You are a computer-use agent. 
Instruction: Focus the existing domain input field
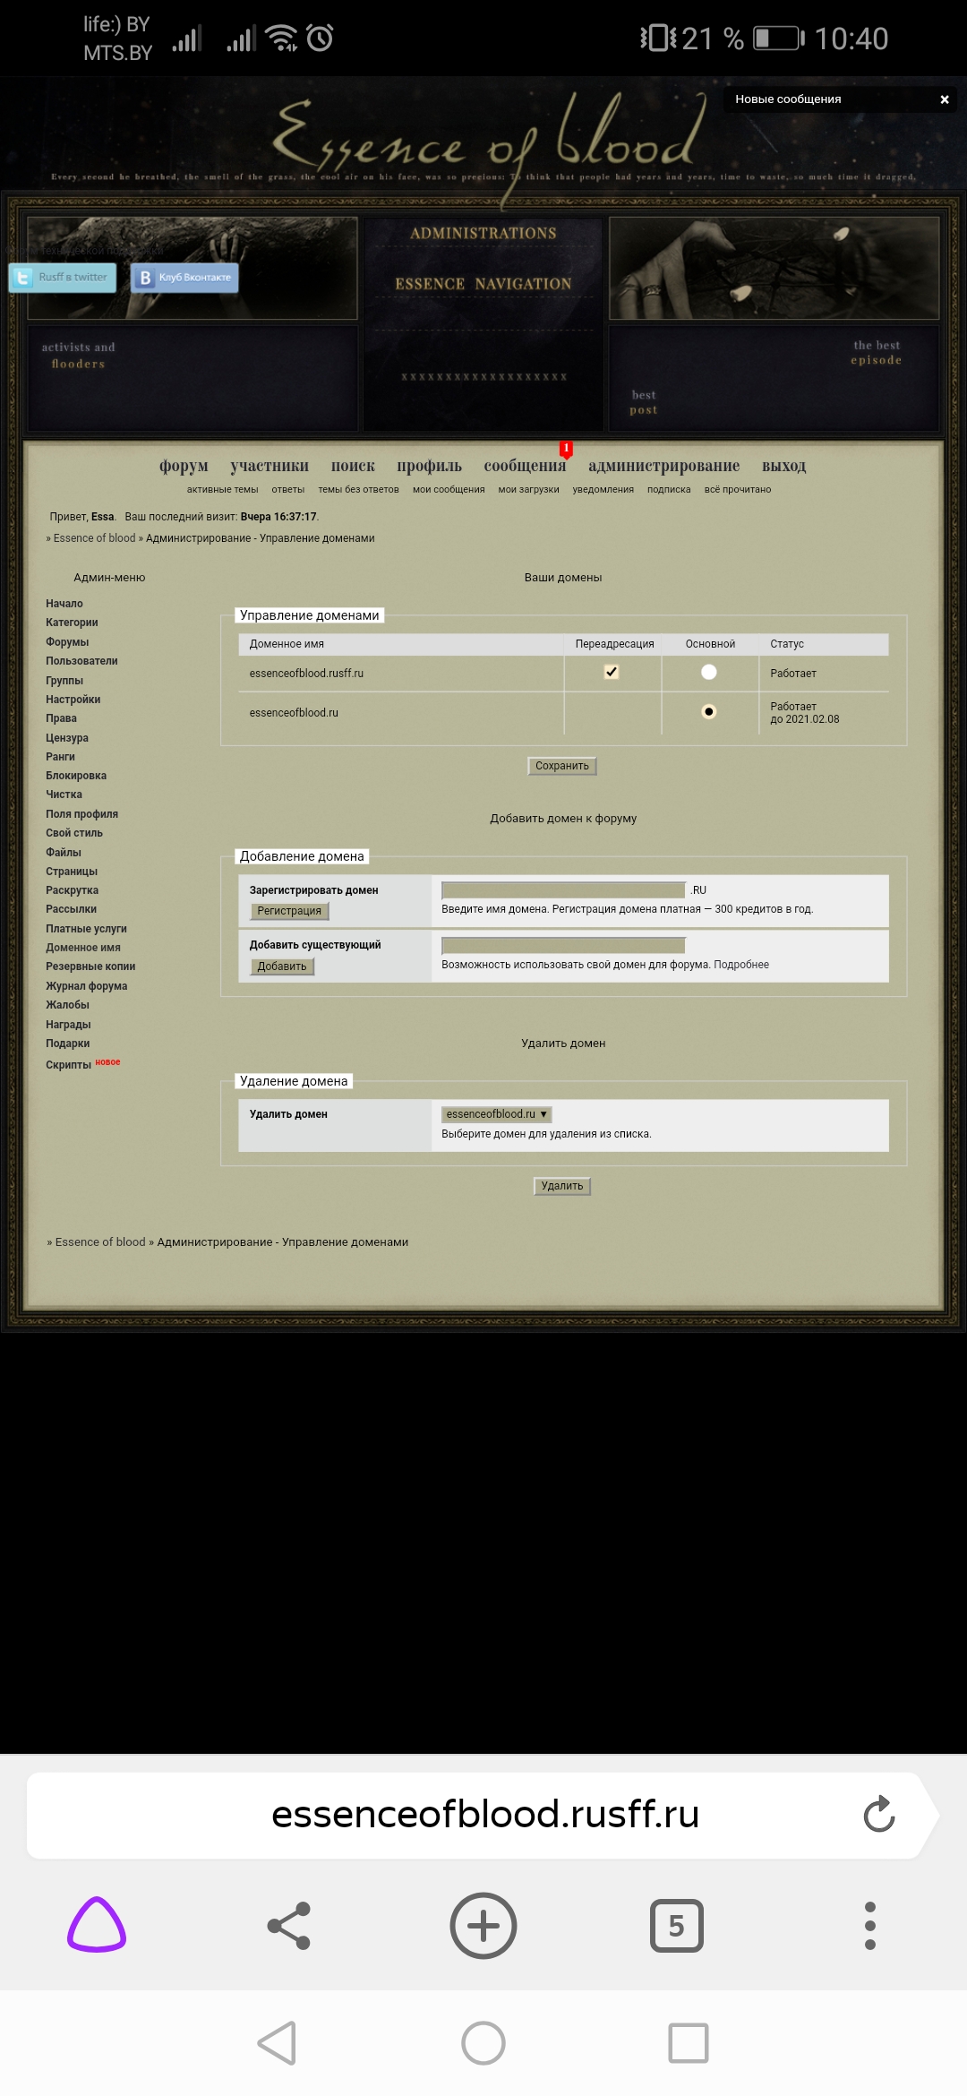pos(564,946)
